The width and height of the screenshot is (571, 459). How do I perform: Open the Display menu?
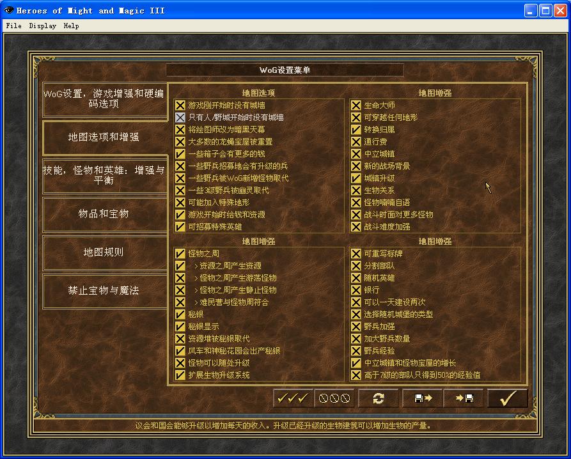tap(43, 26)
